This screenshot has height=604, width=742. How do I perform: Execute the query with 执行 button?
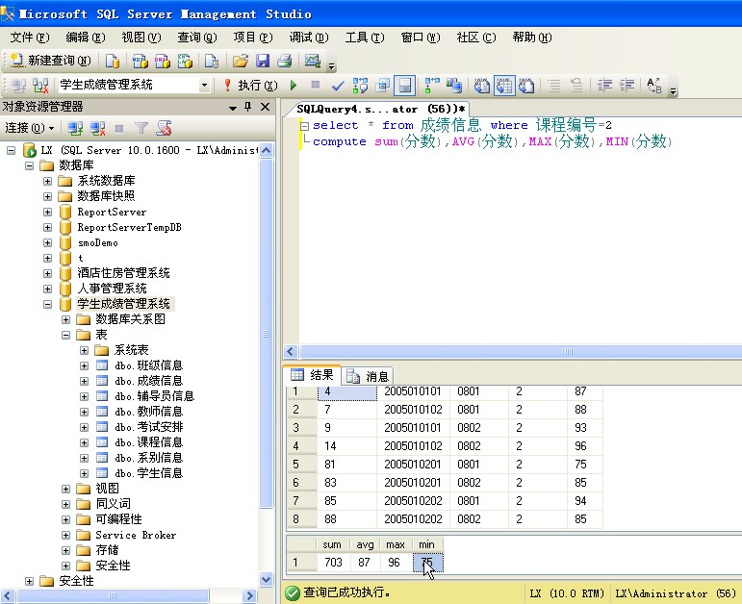[251, 86]
